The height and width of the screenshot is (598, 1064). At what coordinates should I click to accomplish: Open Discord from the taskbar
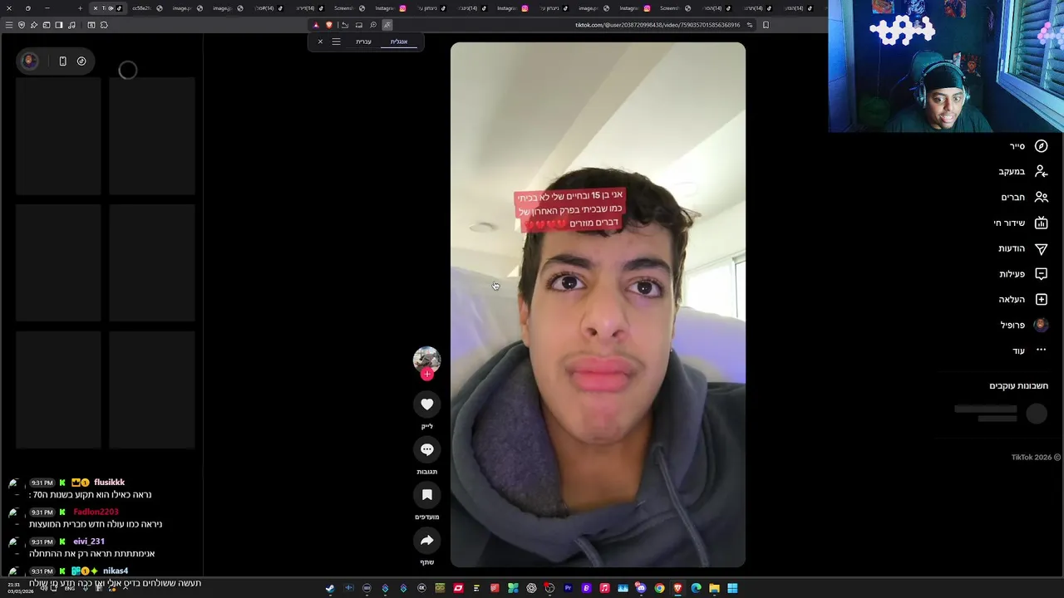(641, 588)
